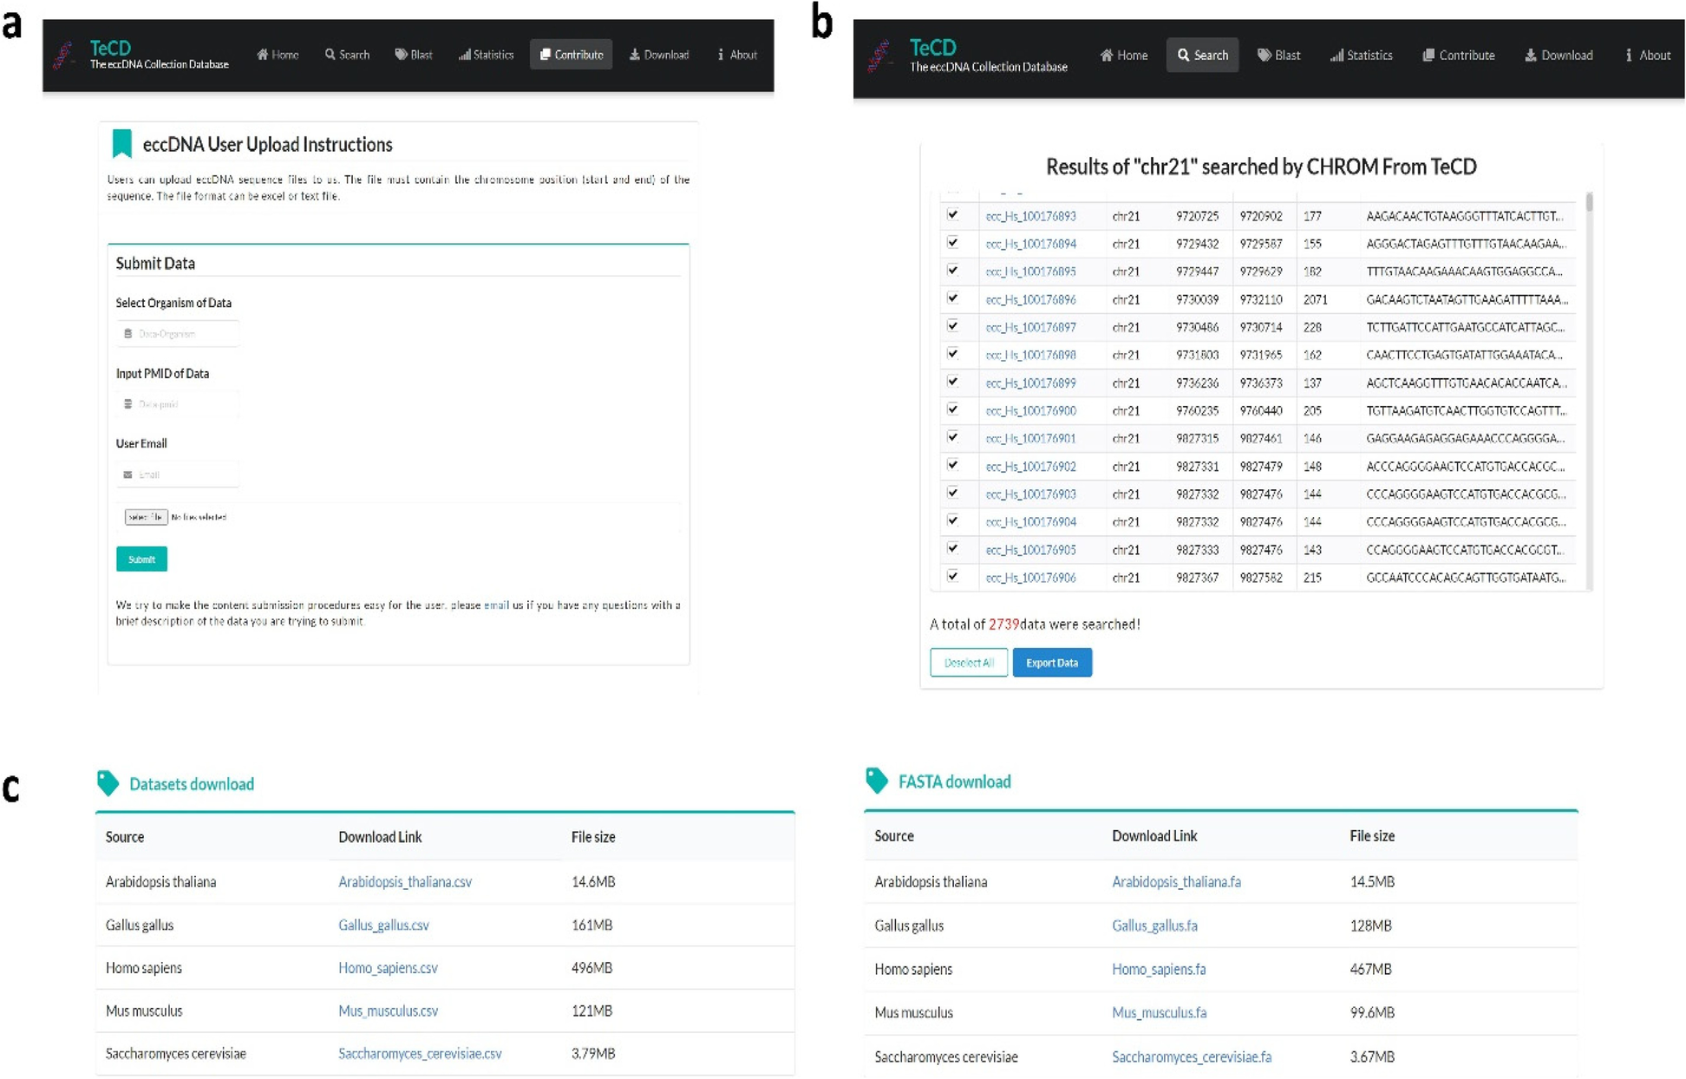Viewport: 1686px width, 1079px height.
Task: Click the Export Data button
Action: (1052, 663)
